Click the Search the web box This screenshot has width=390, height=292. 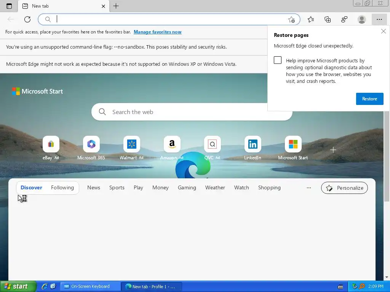coord(192,112)
